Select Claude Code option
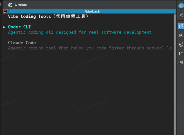Screen dimensions: 184x135 22,43
